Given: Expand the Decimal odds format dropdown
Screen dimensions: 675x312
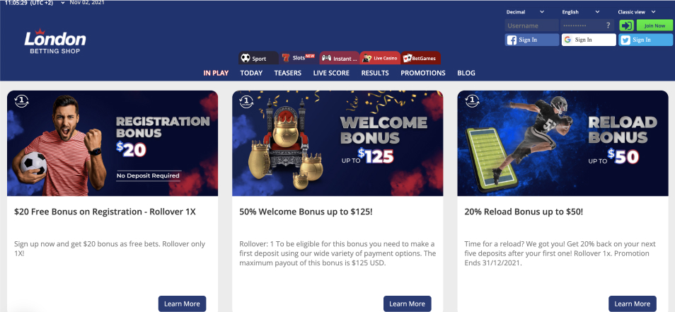Looking at the screenshot, I should [x=526, y=12].
